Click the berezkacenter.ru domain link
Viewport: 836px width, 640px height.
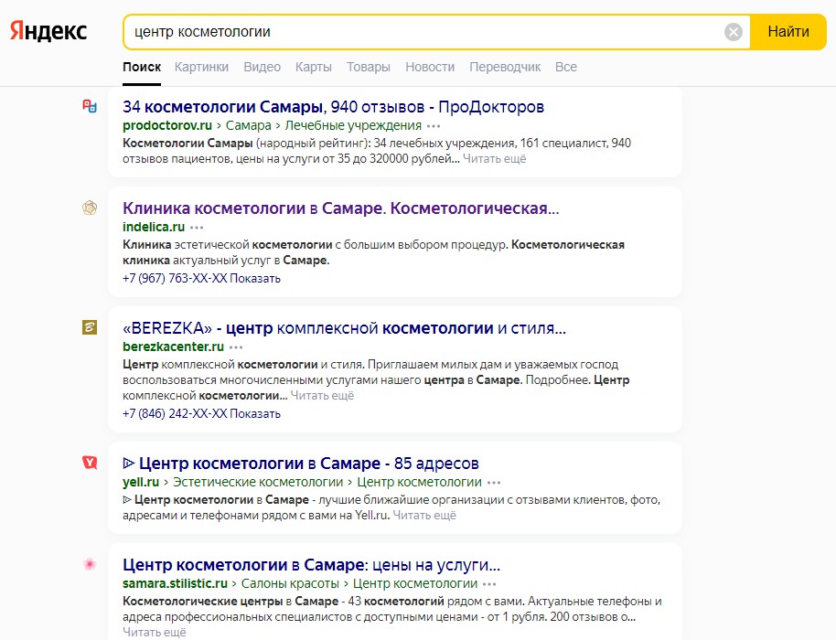point(173,347)
